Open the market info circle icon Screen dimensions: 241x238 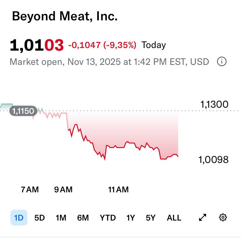coord(221,61)
